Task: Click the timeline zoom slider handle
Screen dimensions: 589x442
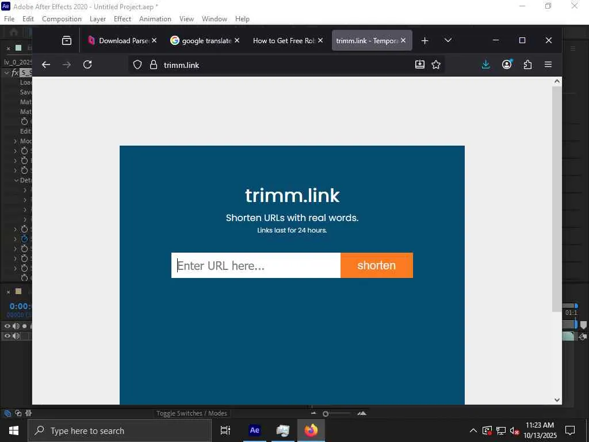Action: pyautogui.click(x=326, y=414)
